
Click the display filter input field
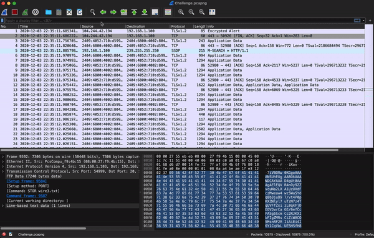(x=179, y=21)
